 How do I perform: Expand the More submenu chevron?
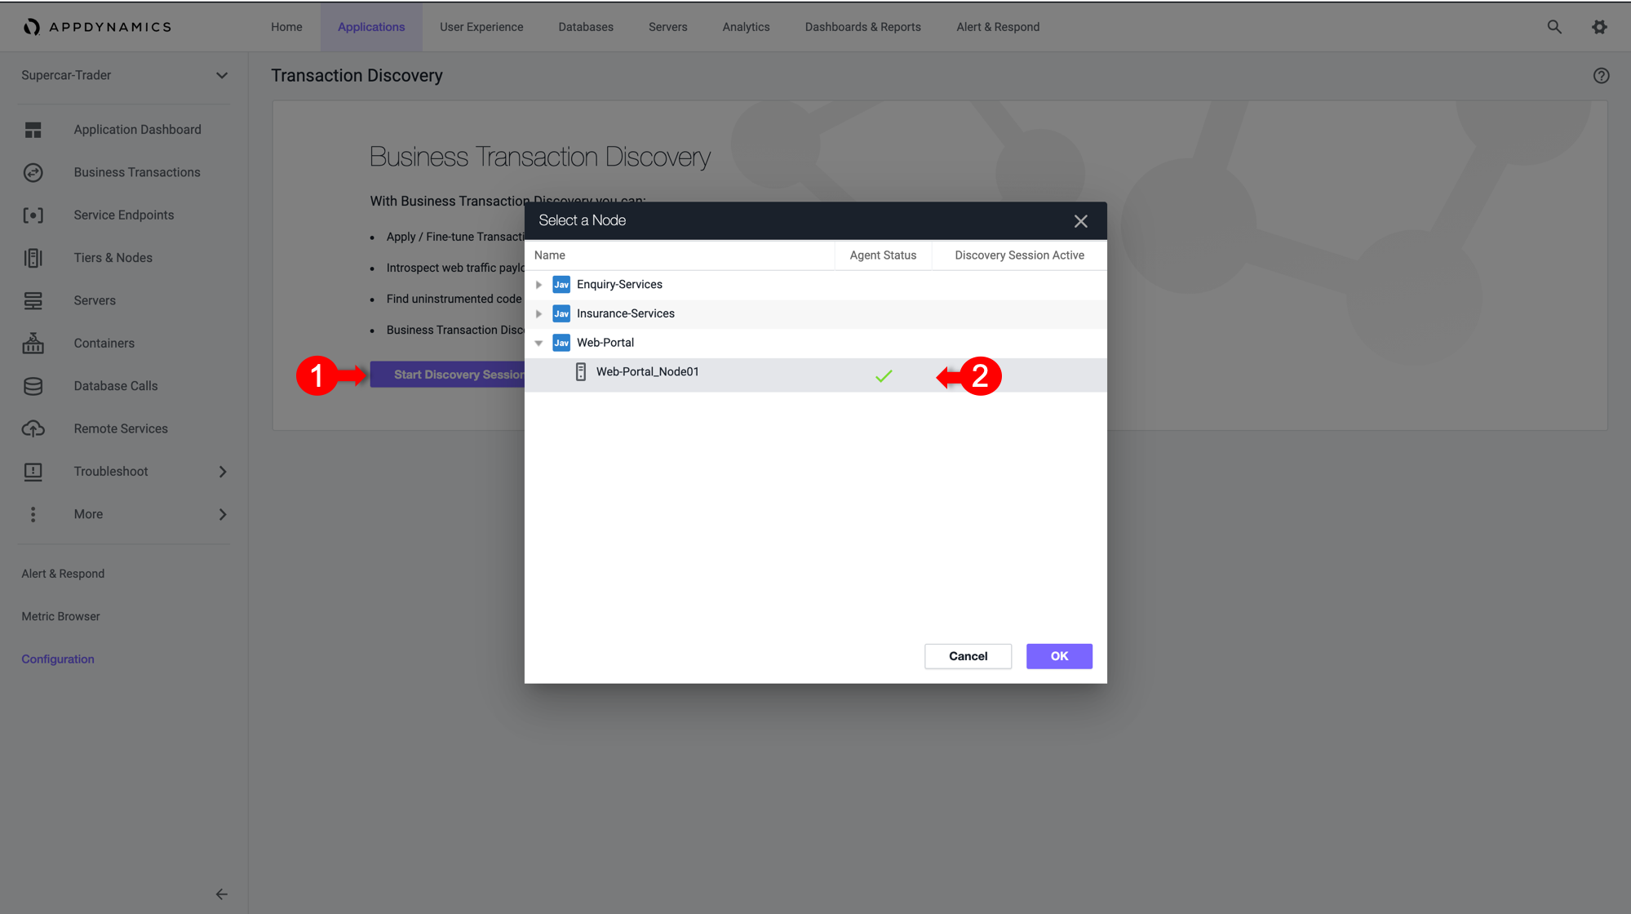pos(223,514)
